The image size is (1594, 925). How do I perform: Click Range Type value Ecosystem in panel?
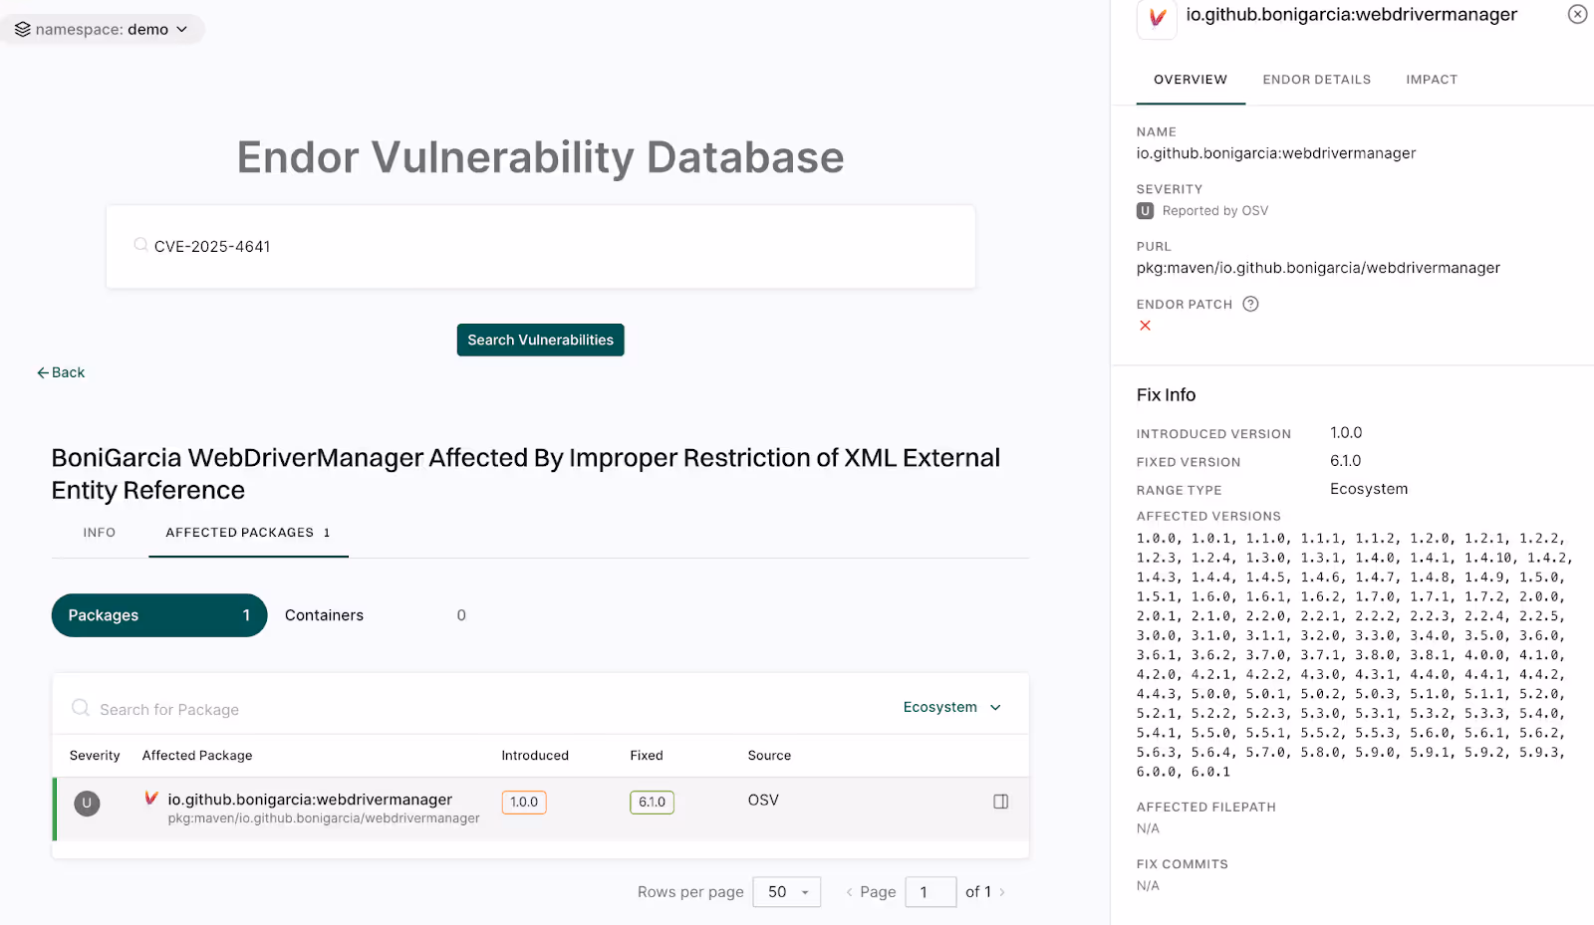[x=1369, y=489]
